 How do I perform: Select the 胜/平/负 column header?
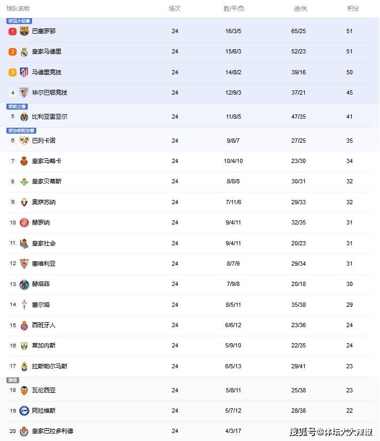point(234,9)
